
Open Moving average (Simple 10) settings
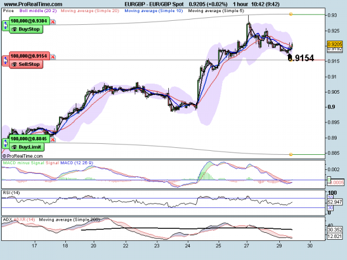coord(154,10)
